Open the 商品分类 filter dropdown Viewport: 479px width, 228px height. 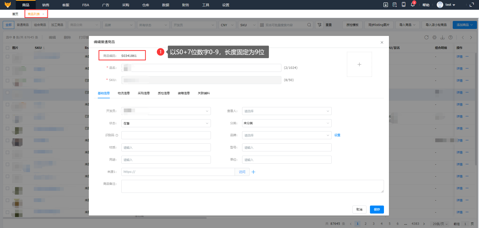coord(84,25)
